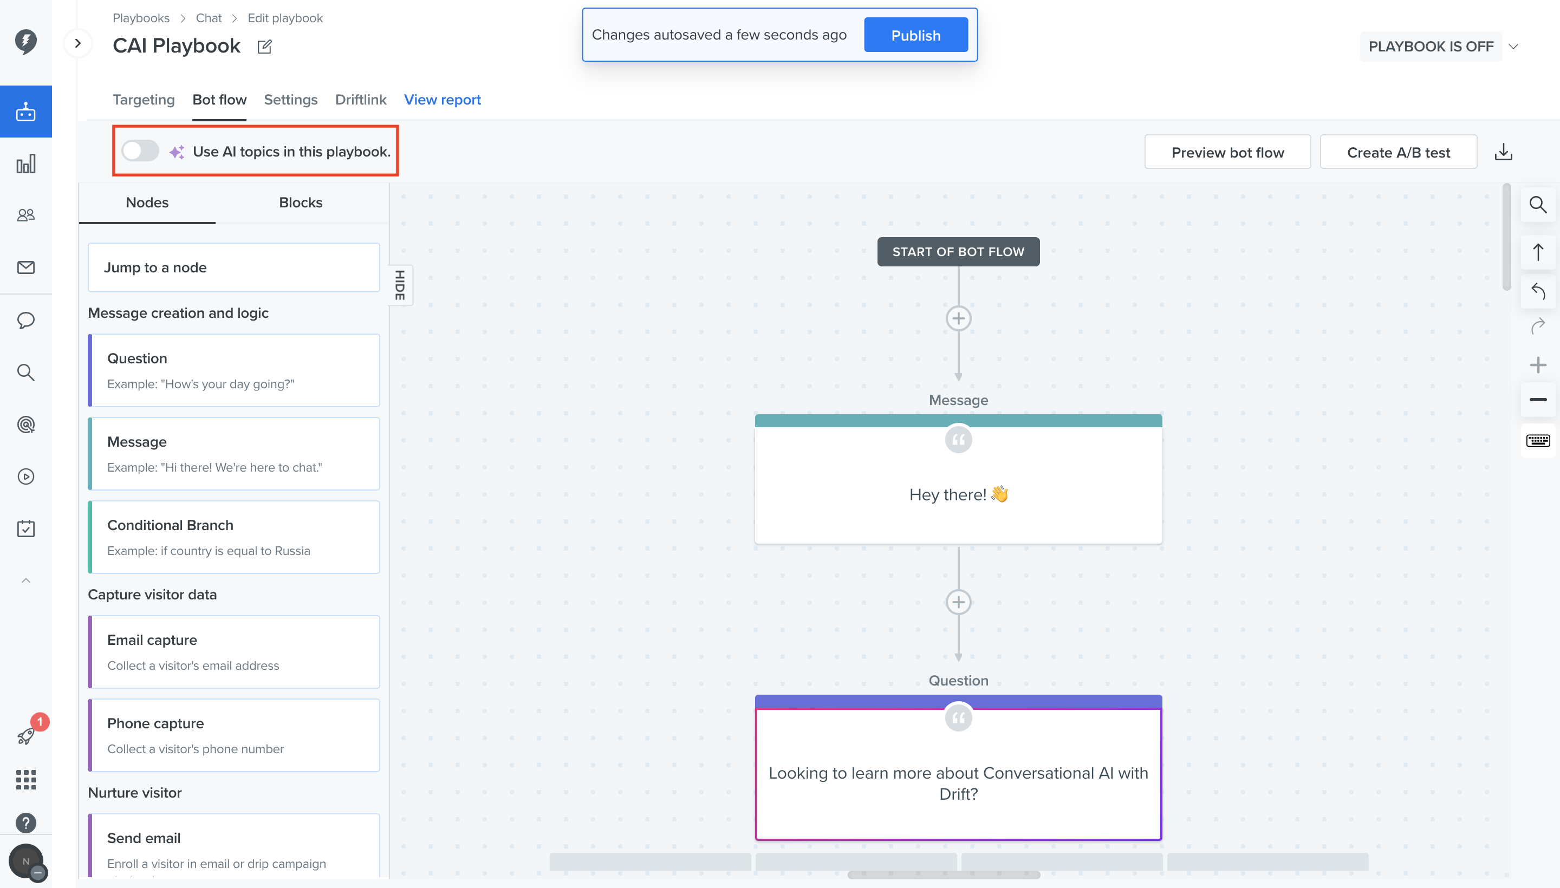The height and width of the screenshot is (888, 1560).
Task: Expand the left sidebar navigation chevron
Action: 77,43
